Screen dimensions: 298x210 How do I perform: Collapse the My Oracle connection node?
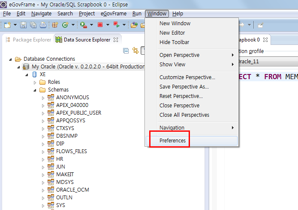pos(18,67)
